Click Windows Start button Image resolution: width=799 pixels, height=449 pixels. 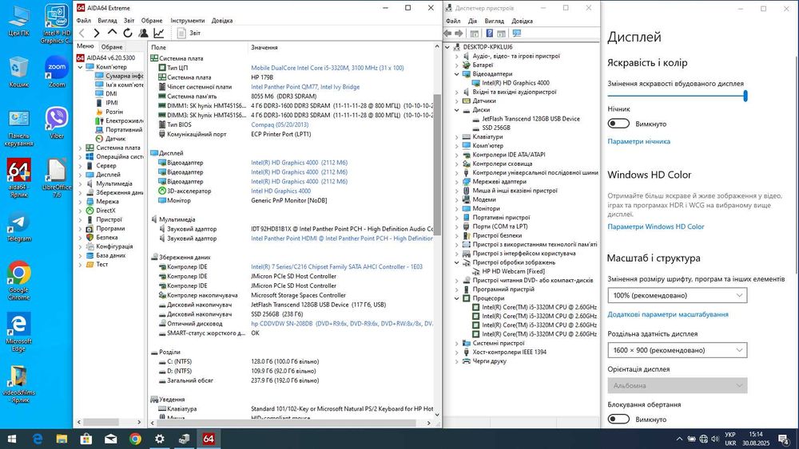[12, 439]
